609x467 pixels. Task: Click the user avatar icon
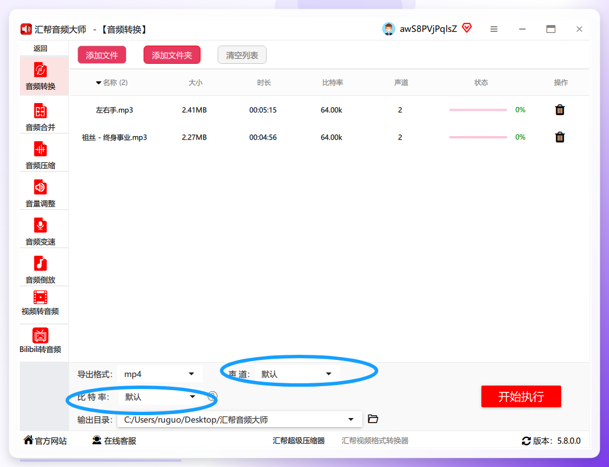pyautogui.click(x=389, y=28)
